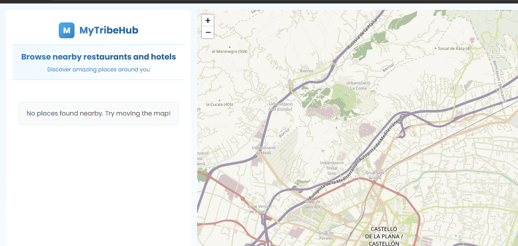Click the 'No places found nearby' message box

99,114
